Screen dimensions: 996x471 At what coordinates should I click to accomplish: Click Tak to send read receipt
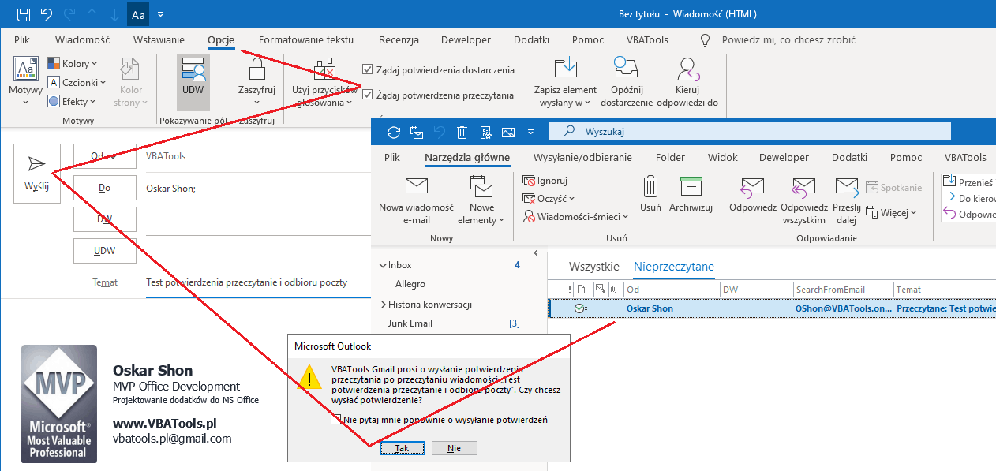point(402,447)
